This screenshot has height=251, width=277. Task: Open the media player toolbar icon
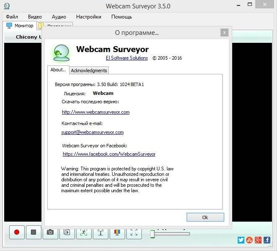67,233
